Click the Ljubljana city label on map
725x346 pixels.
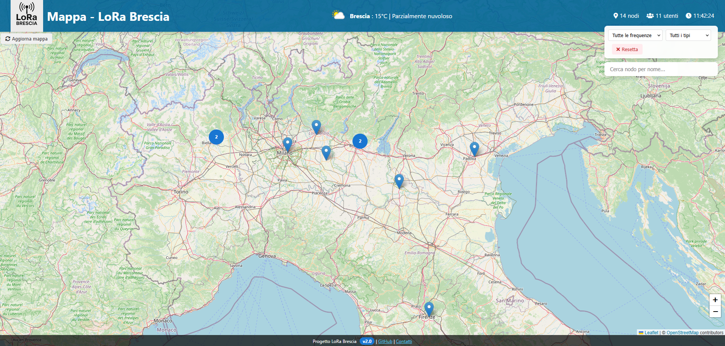tap(651, 96)
